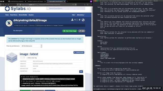
Task: Expand the Help dropdown menu
Action: [74, 15]
